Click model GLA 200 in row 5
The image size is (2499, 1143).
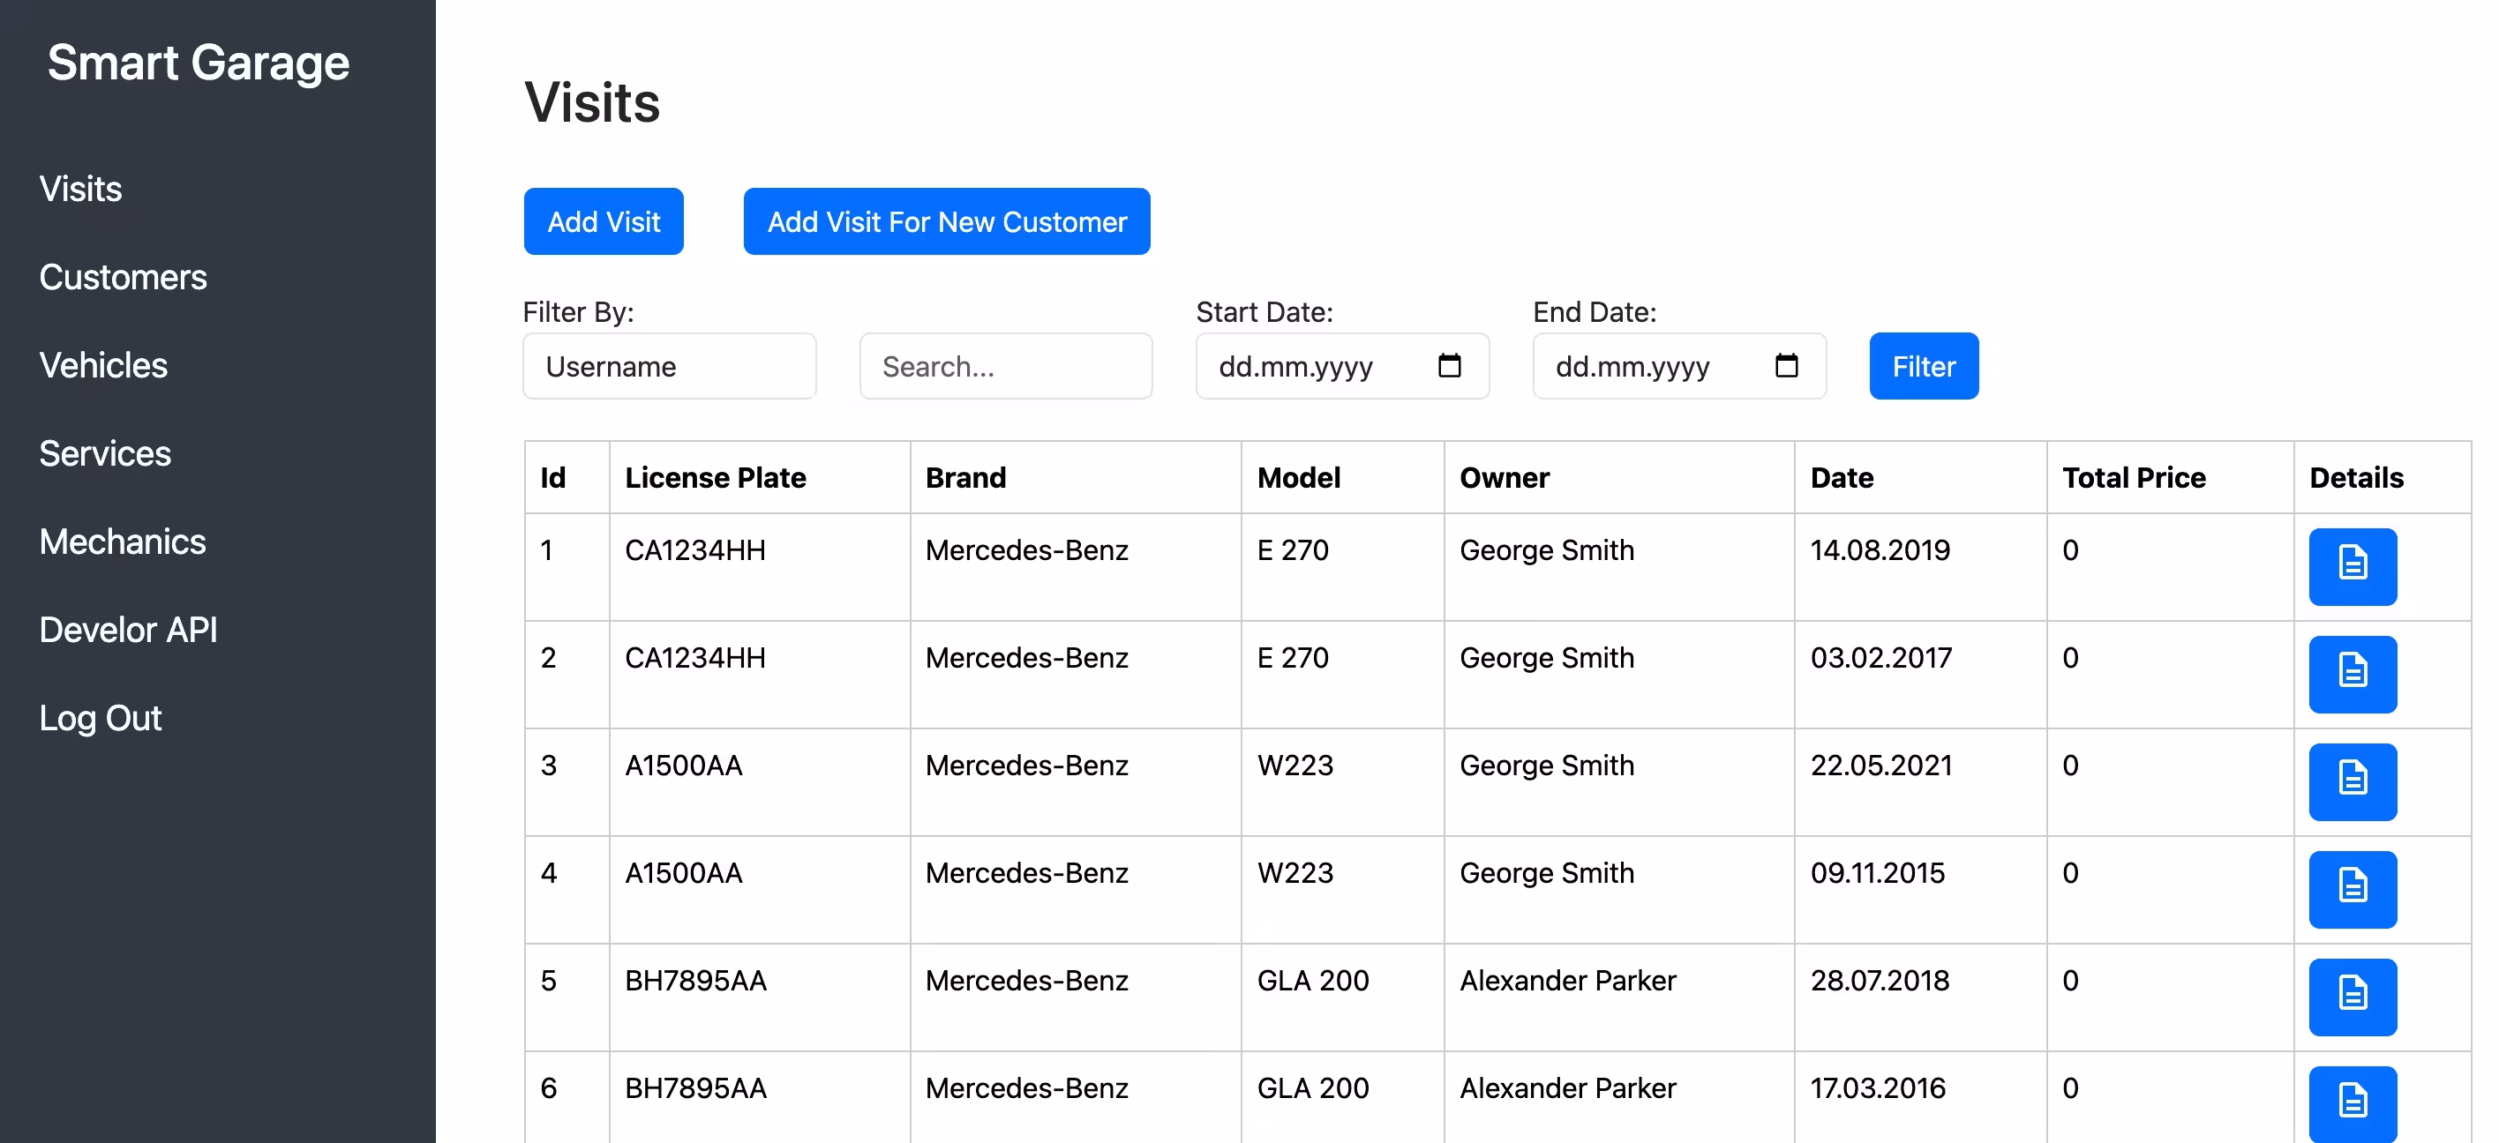point(1312,981)
